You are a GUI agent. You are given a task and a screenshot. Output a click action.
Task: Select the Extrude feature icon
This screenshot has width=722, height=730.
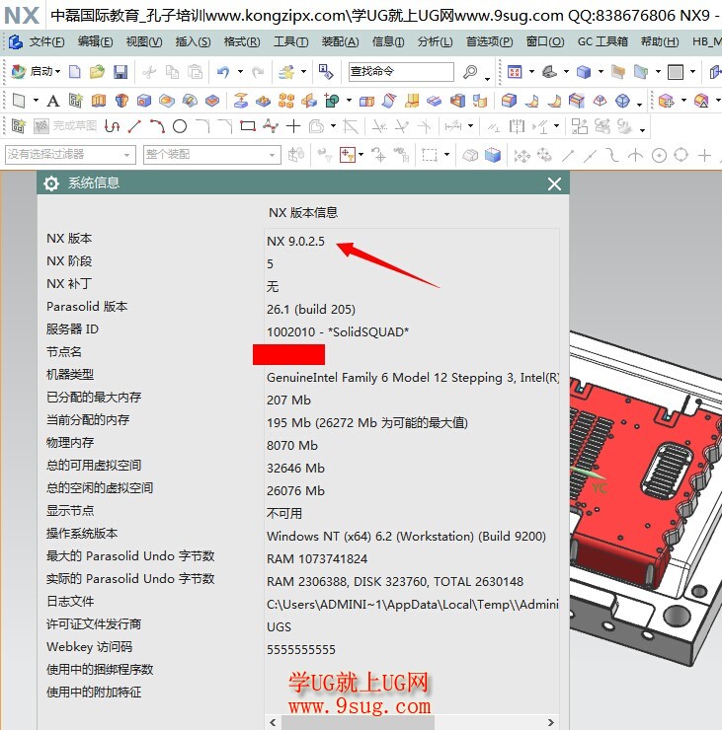(x=99, y=101)
